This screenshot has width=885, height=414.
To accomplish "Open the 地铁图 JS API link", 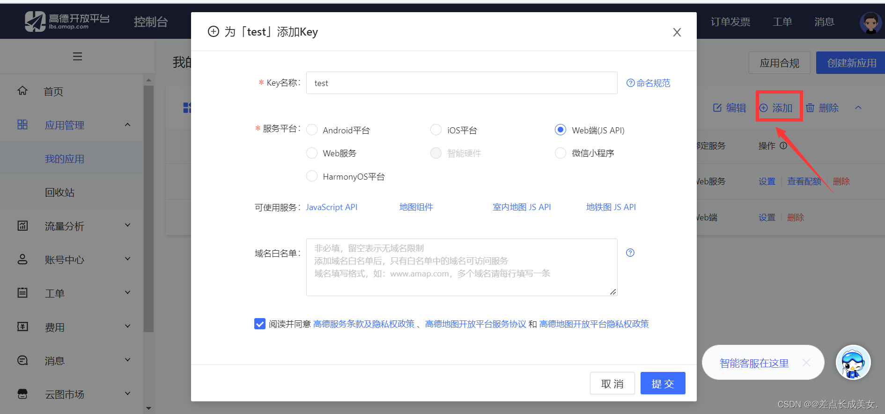I will click(x=611, y=207).
